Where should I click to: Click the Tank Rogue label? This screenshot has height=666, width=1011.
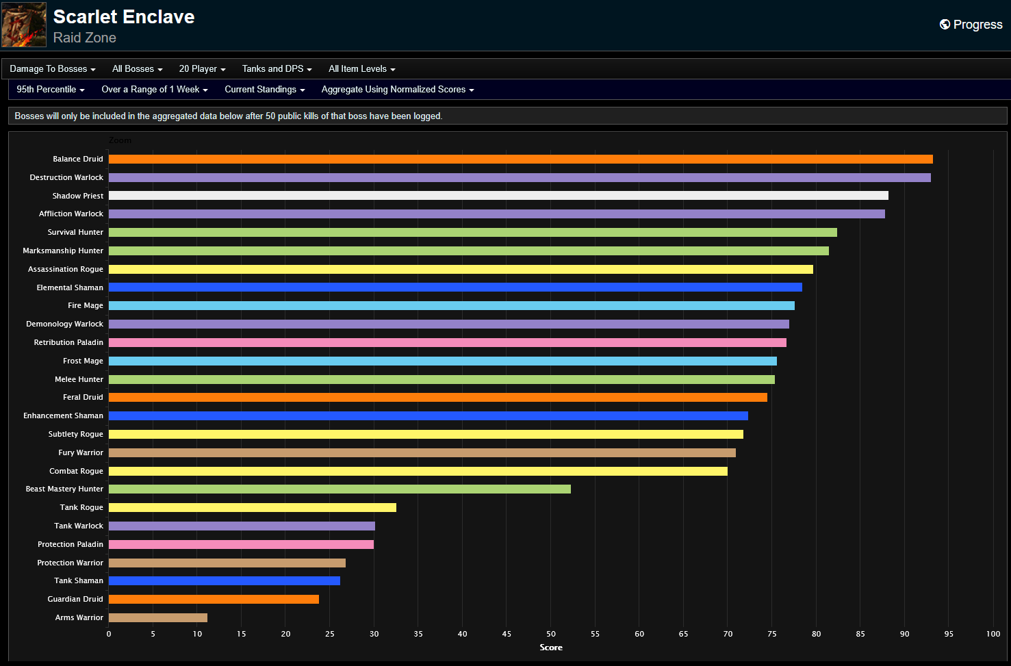(x=81, y=507)
